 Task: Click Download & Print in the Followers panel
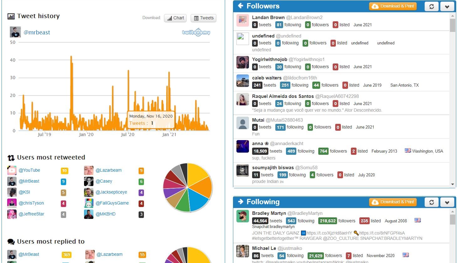392,6
